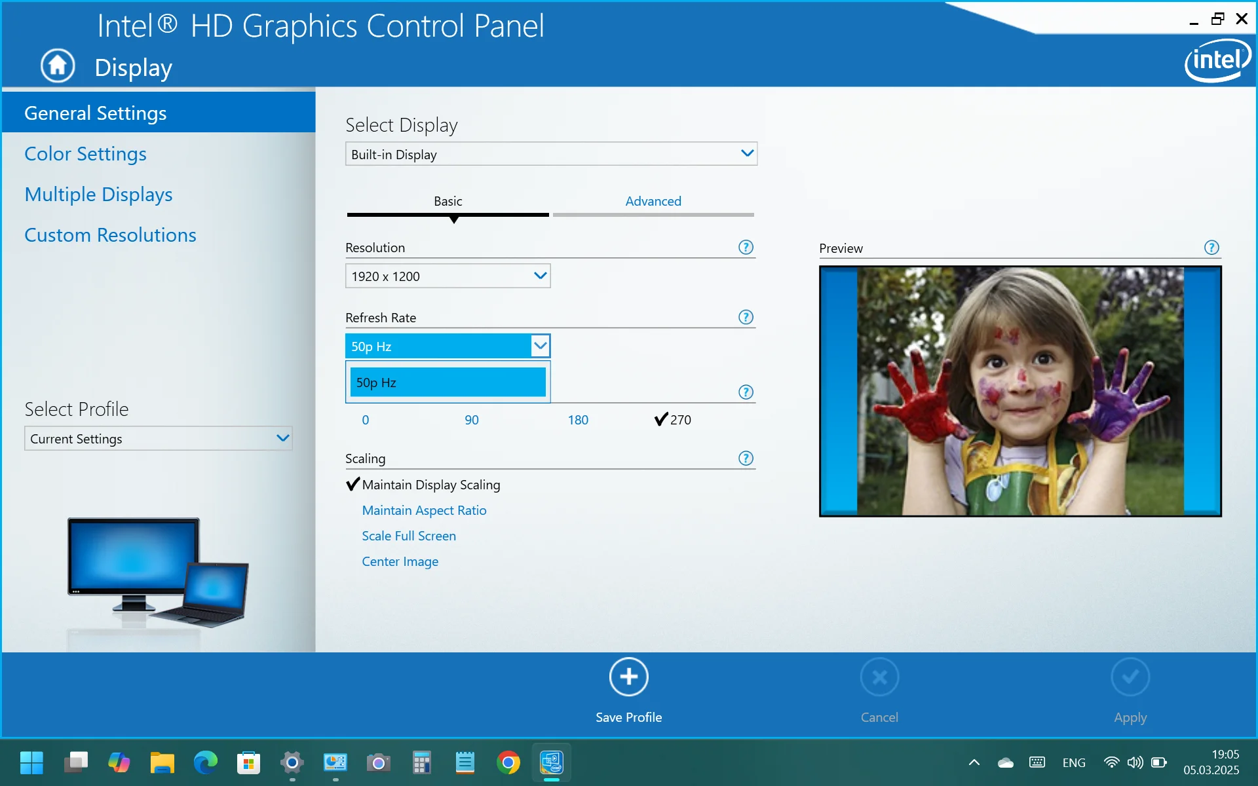
Task: Open Google Chrome from the taskbar
Action: [508, 762]
